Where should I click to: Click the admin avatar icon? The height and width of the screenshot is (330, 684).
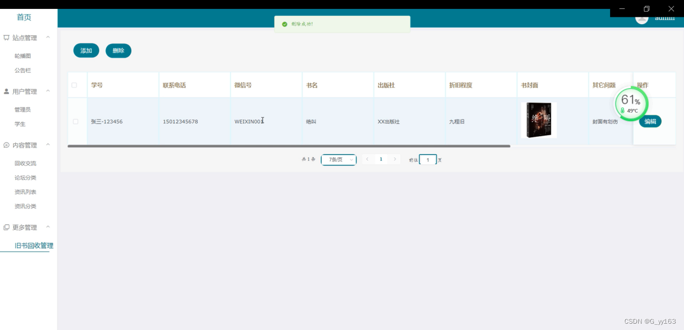tap(642, 18)
